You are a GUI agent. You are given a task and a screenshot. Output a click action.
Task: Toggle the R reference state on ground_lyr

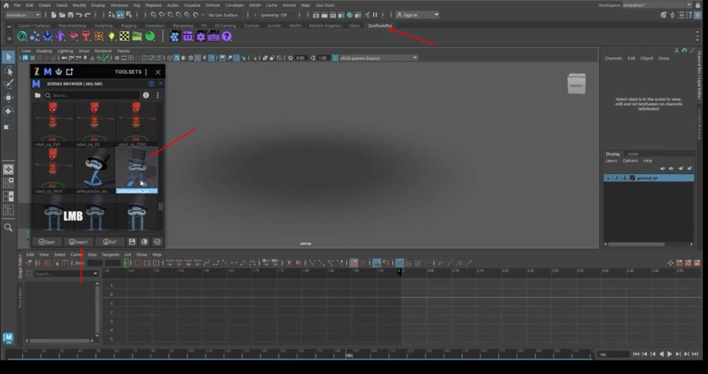(625, 178)
